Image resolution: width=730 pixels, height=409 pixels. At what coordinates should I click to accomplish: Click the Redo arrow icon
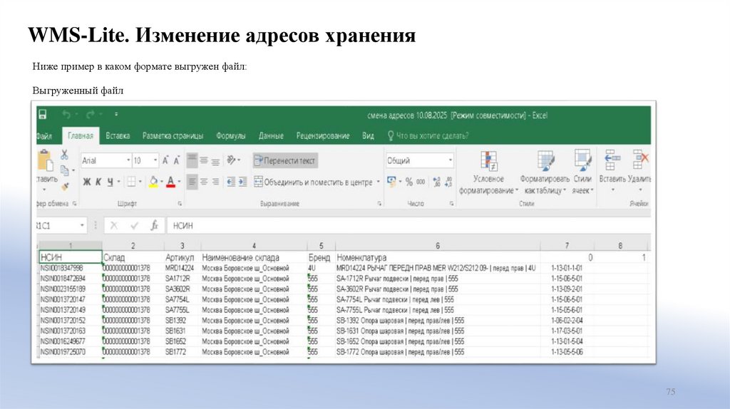(91, 115)
